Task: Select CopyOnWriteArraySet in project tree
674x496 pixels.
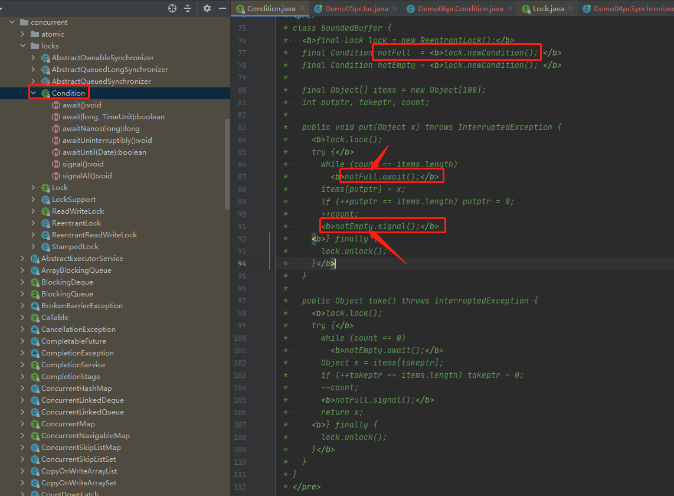Action: pyautogui.click(x=78, y=483)
